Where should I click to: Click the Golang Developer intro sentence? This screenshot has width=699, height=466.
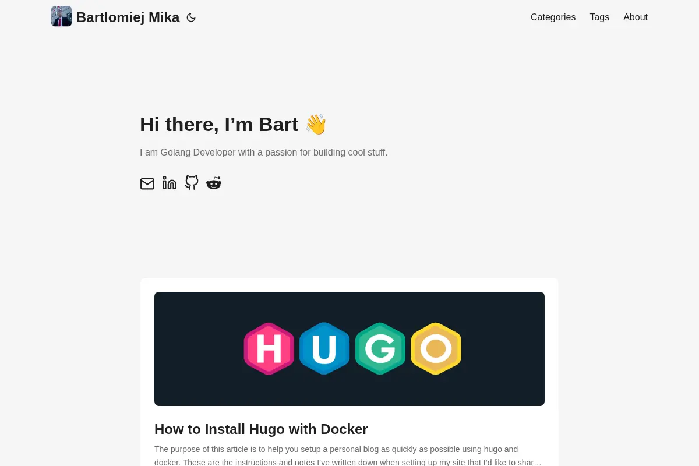(263, 153)
